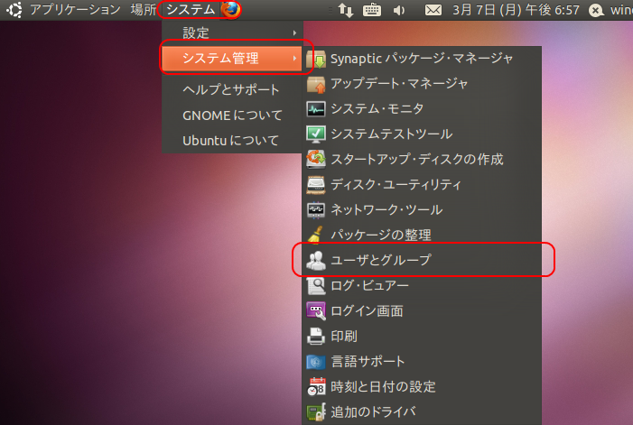This screenshot has height=425, width=633.
Task: Click the システム menu in the panel
Action: coord(191,9)
